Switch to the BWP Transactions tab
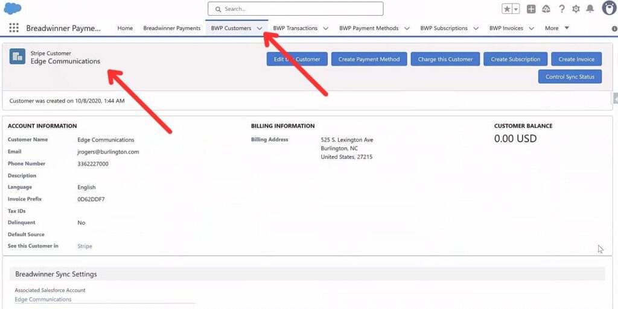Screen dimensions: 618x309 [x=295, y=28]
